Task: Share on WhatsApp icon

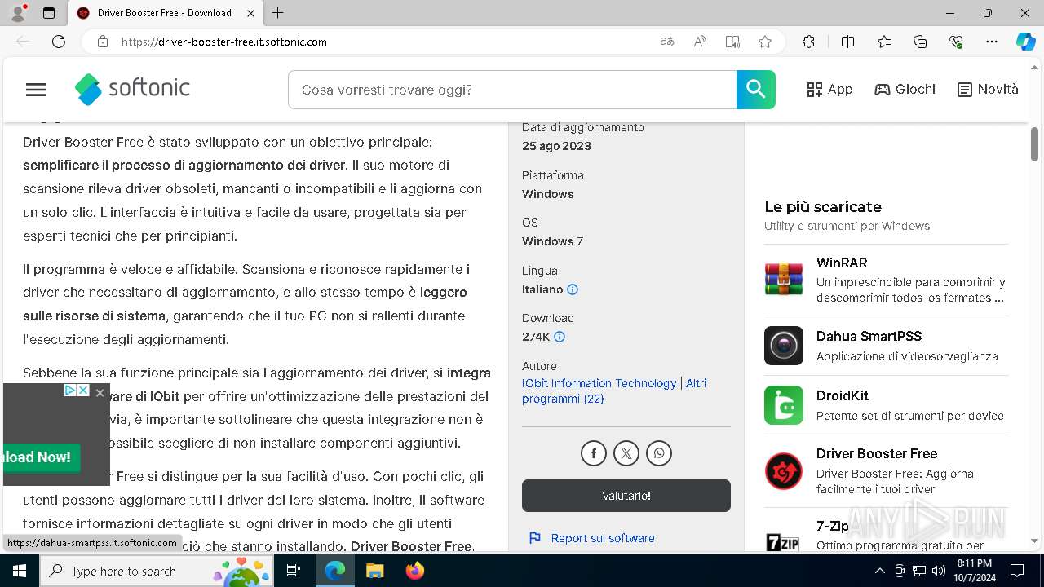Action: (x=659, y=453)
